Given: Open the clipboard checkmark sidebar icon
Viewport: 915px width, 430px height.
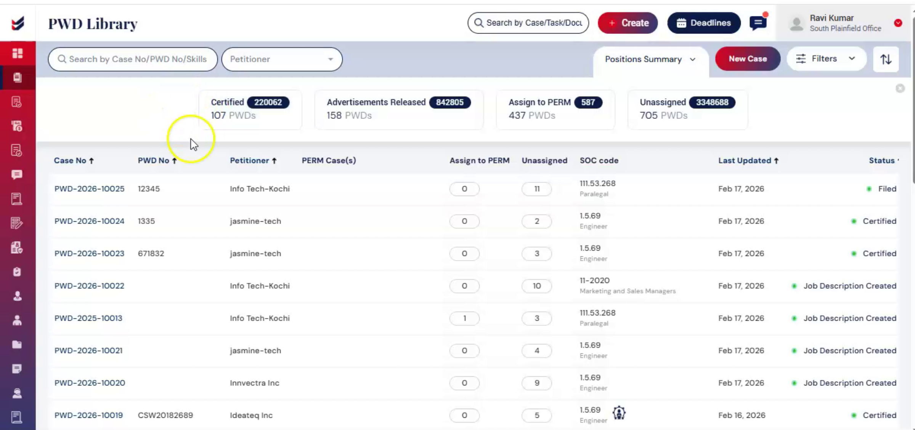Looking at the screenshot, I should 17,272.
